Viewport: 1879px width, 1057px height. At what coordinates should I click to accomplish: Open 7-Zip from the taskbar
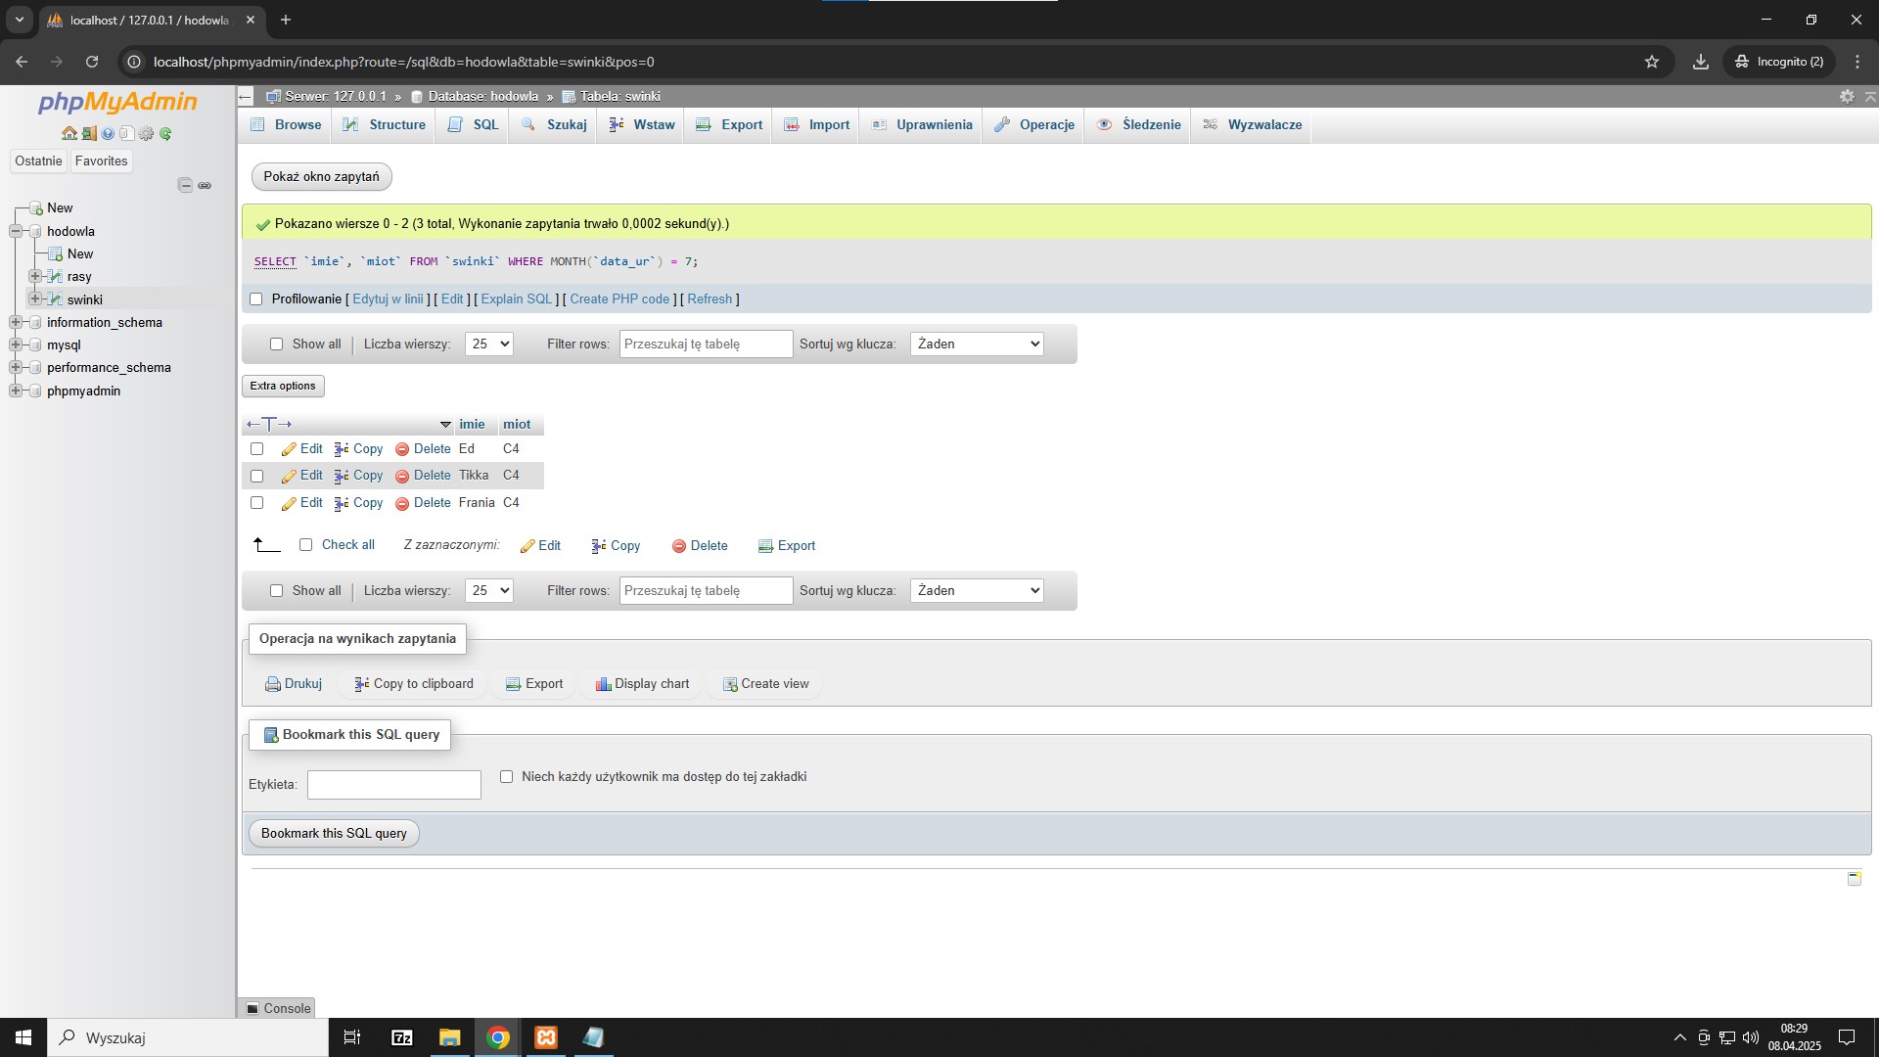coord(401,1037)
